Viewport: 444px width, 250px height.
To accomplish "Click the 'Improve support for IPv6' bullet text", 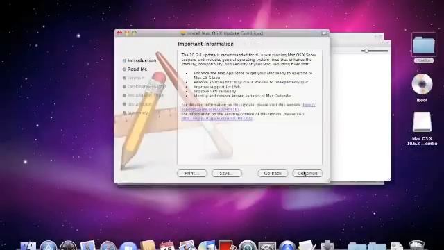I will (x=217, y=87).
